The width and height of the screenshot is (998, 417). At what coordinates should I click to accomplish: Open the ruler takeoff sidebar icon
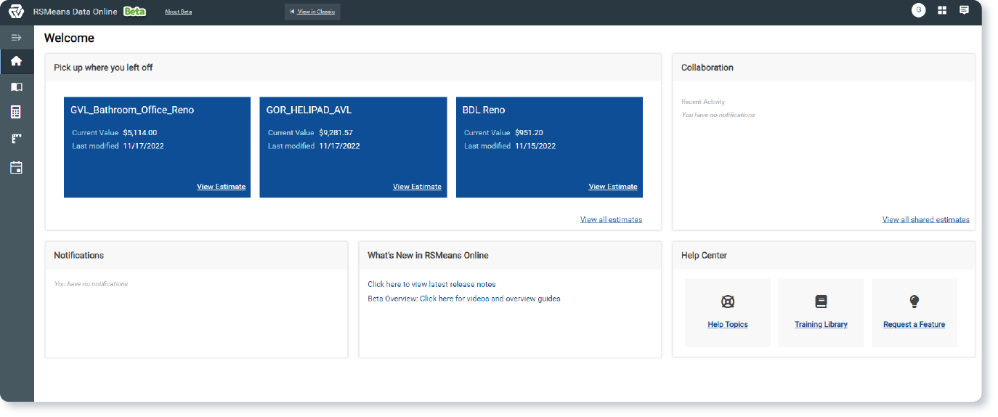[16, 139]
